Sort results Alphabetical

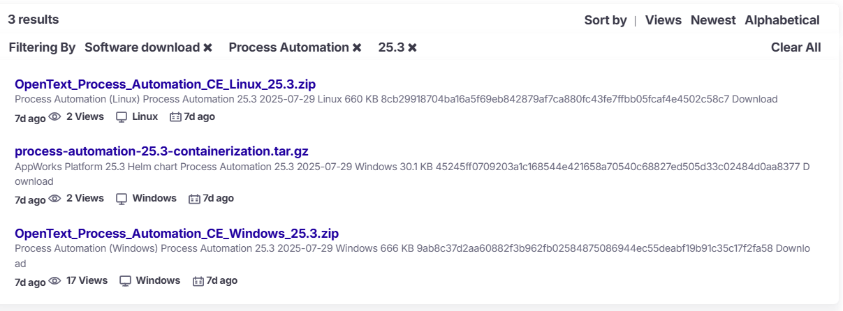[x=782, y=20]
